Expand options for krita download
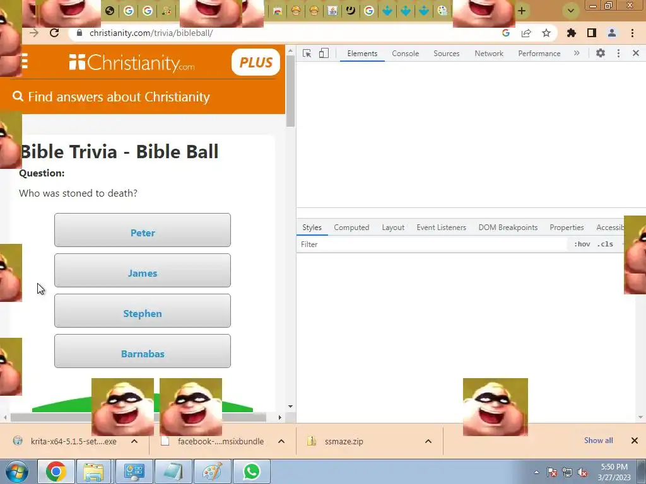Image resolution: width=646 pixels, height=484 pixels. pyautogui.click(x=134, y=441)
